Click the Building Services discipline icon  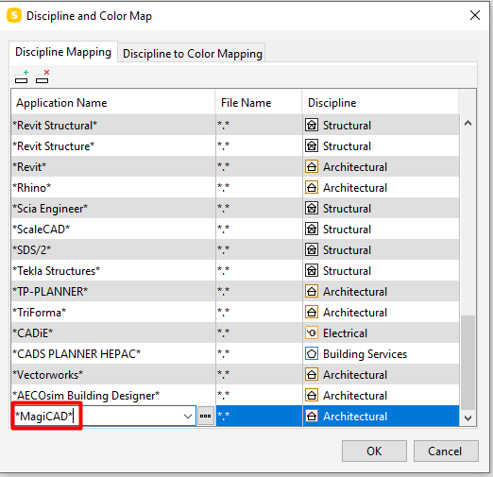click(312, 353)
